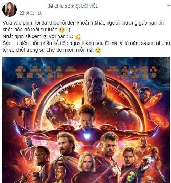171x183 pixels.
Task: Open the post options ellipsis menu
Action: (x=169, y=5)
